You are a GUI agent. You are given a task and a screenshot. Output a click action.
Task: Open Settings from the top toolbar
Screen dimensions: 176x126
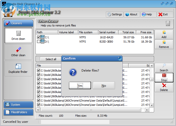pyautogui.click(x=115, y=14)
